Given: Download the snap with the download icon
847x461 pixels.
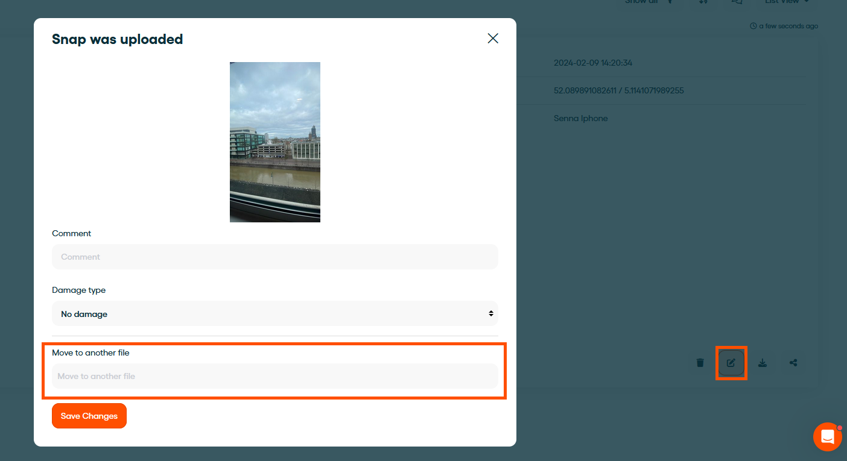Looking at the screenshot, I should (x=763, y=363).
